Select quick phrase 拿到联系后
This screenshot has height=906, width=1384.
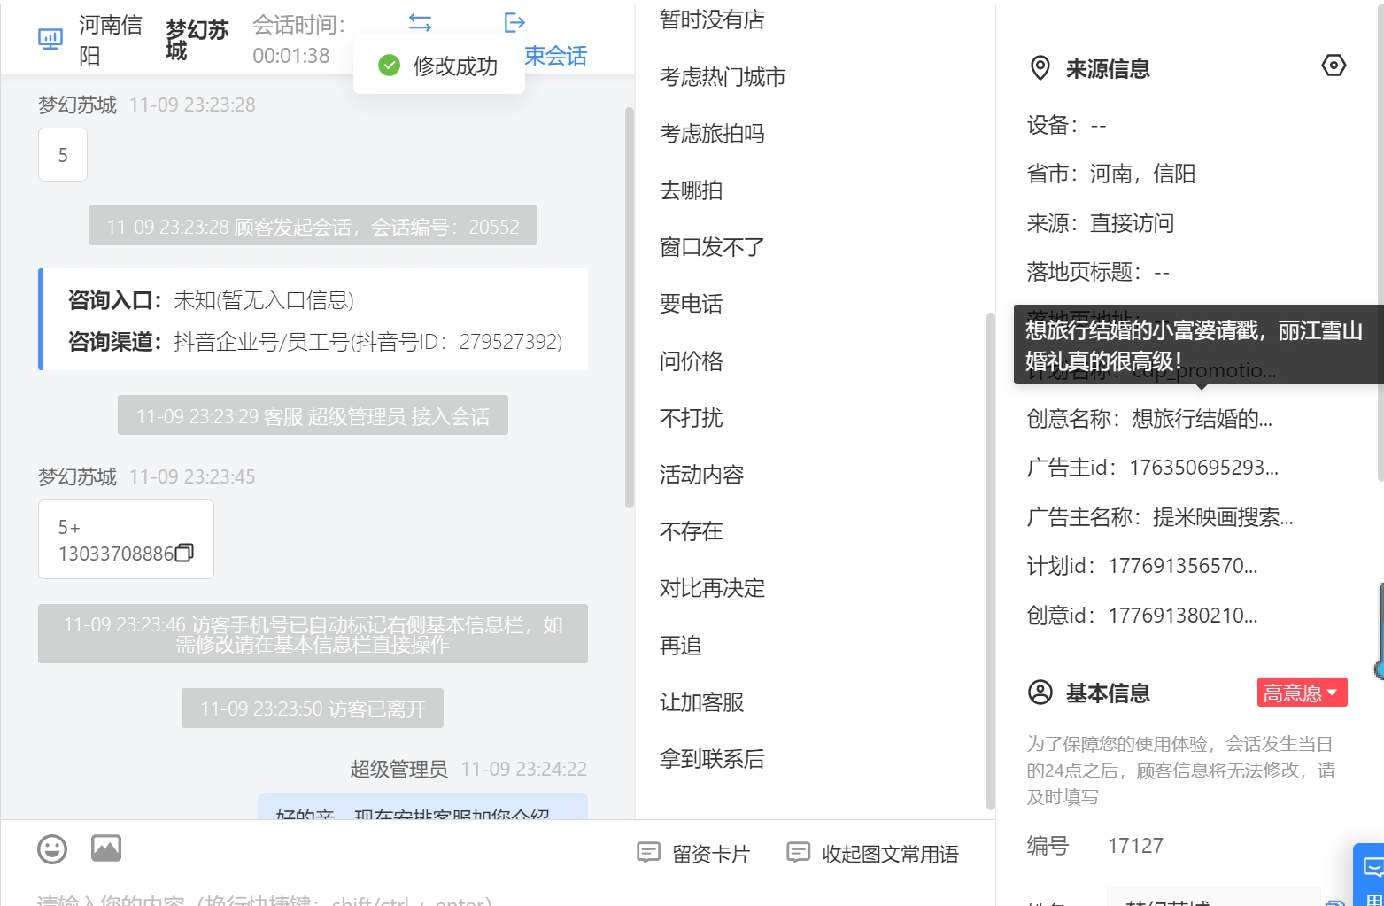point(712,759)
